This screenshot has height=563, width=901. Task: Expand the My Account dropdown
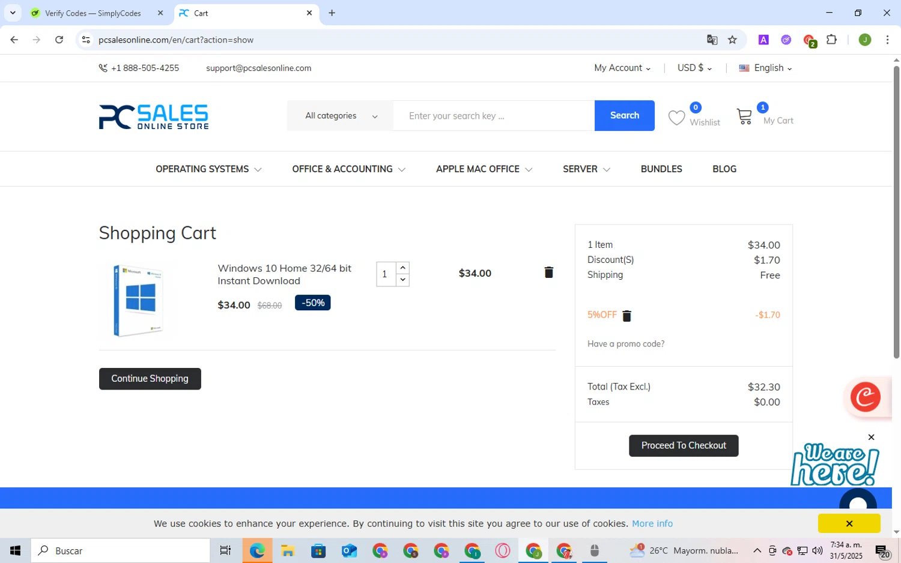(x=622, y=68)
